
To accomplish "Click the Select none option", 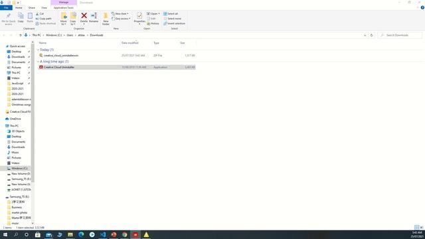I will click(172, 19).
